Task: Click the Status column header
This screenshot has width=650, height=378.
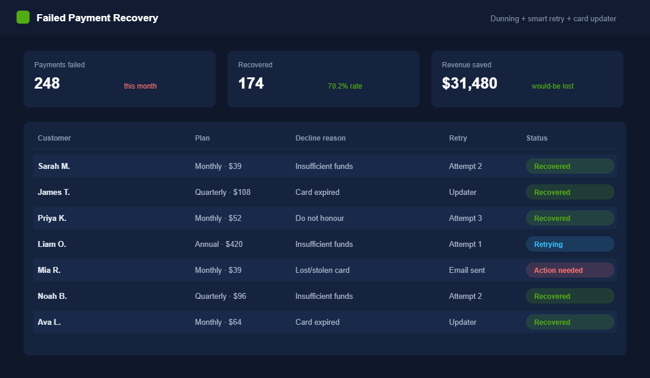Action: point(537,138)
